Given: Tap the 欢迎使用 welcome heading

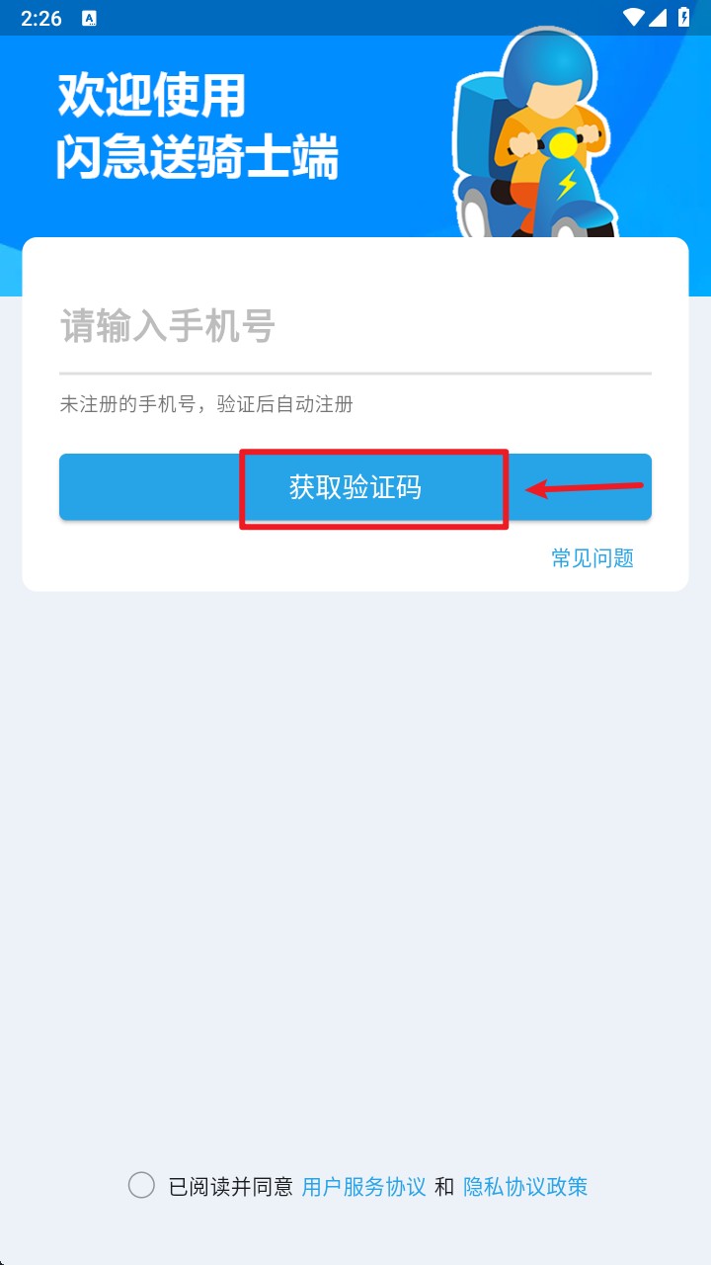Looking at the screenshot, I should [151, 97].
